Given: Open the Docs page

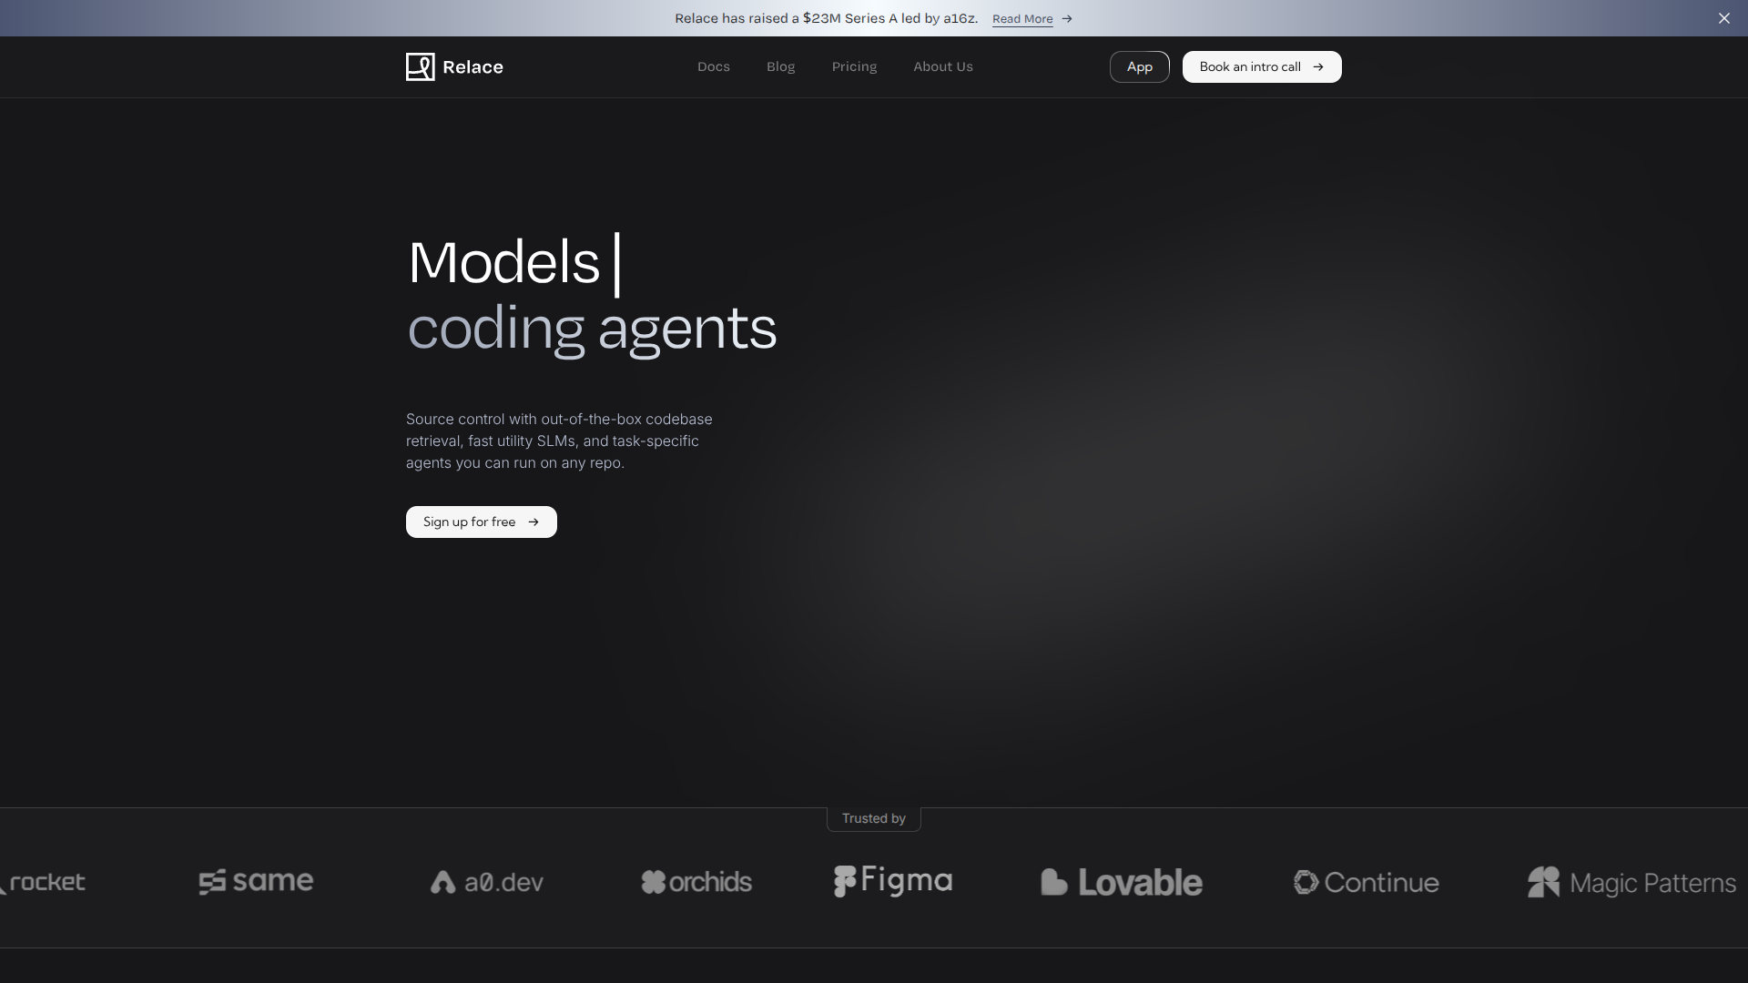Looking at the screenshot, I should (713, 66).
